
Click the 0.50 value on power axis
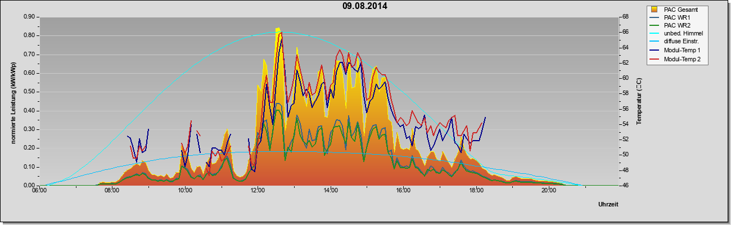(x=29, y=92)
